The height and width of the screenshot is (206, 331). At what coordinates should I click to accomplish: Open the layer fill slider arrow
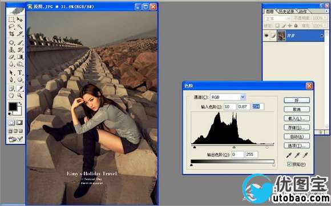pos(325,26)
